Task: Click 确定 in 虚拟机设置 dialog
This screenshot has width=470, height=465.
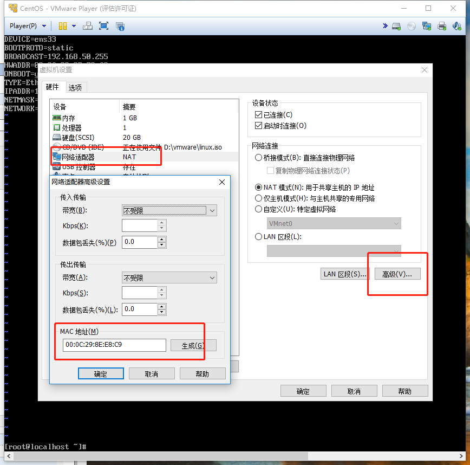Action: coord(303,391)
